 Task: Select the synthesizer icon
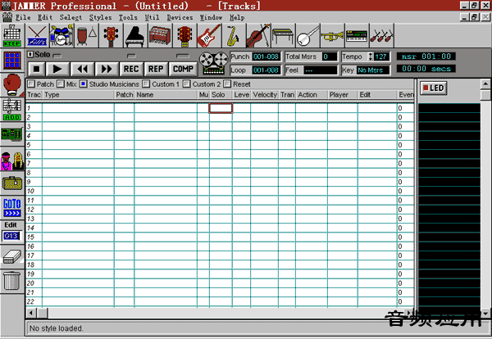pyautogui.click(x=357, y=35)
